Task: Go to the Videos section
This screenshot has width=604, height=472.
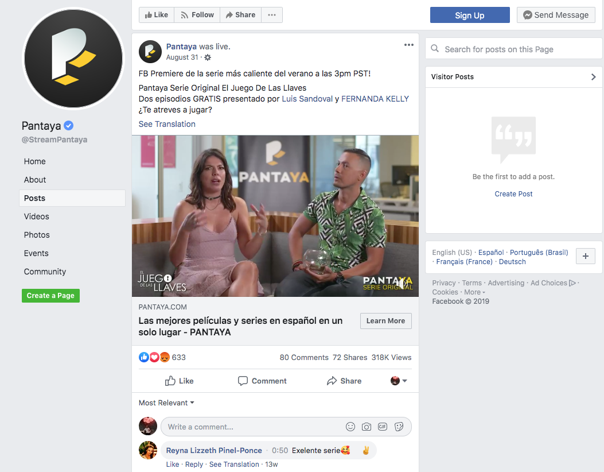Action: (x=37, y=216)
